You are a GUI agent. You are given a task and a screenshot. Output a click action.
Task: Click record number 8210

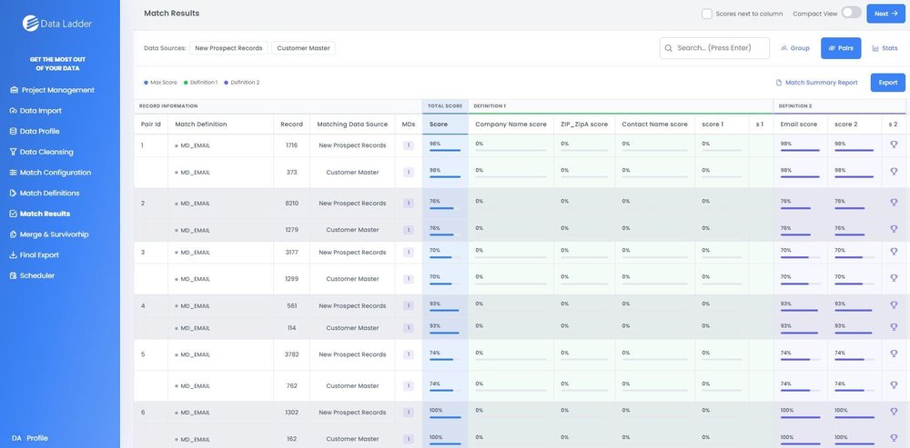(292, 204)
